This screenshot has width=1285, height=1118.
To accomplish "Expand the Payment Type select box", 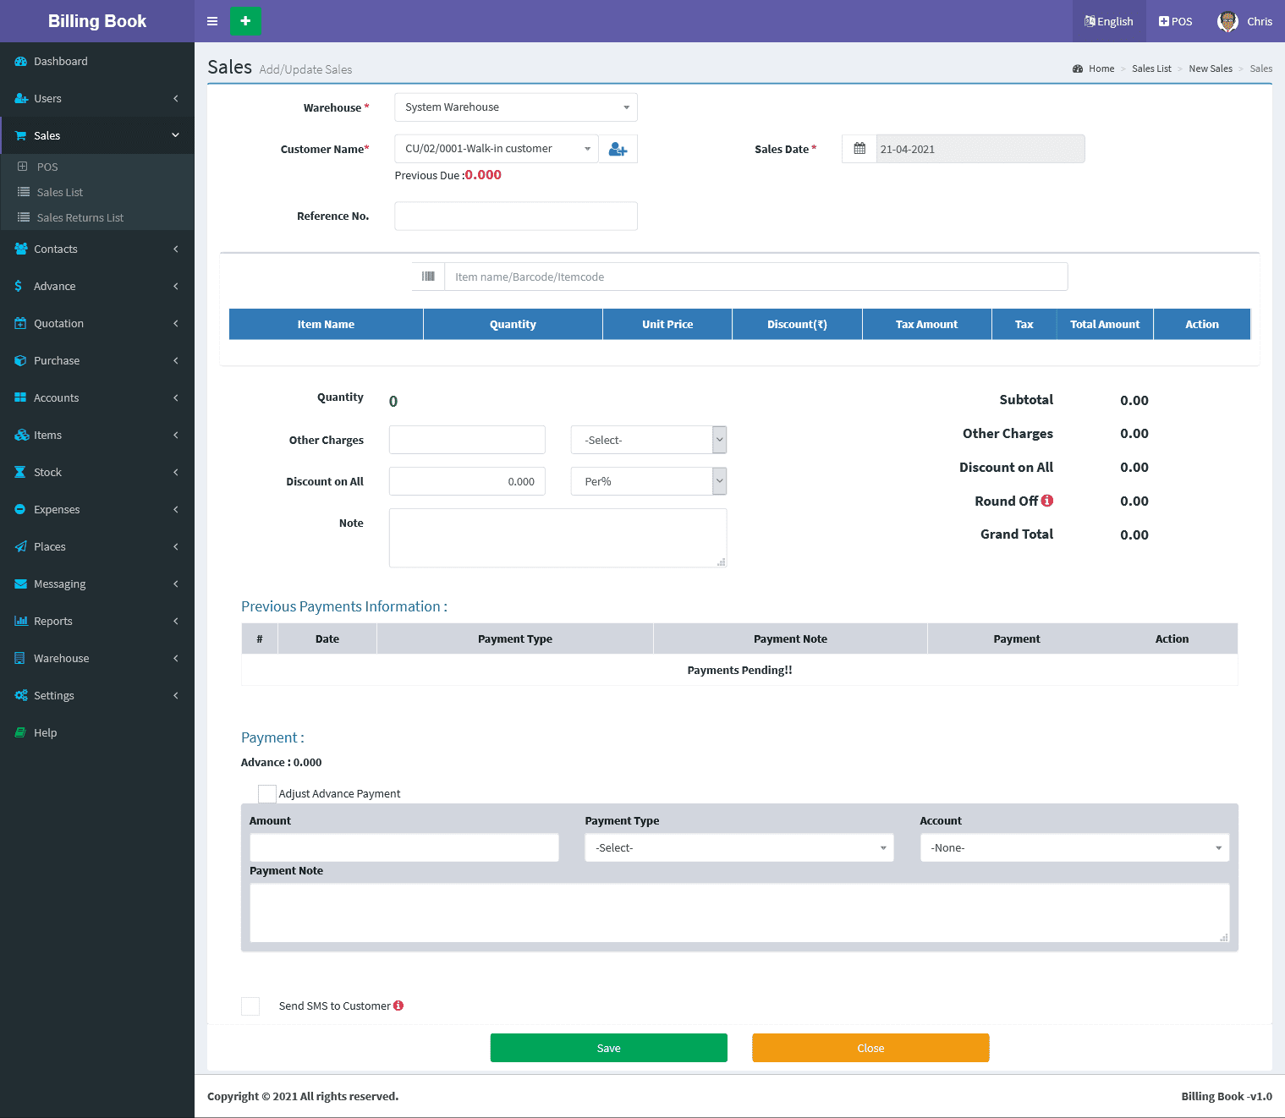I will (x=739, y=847).
